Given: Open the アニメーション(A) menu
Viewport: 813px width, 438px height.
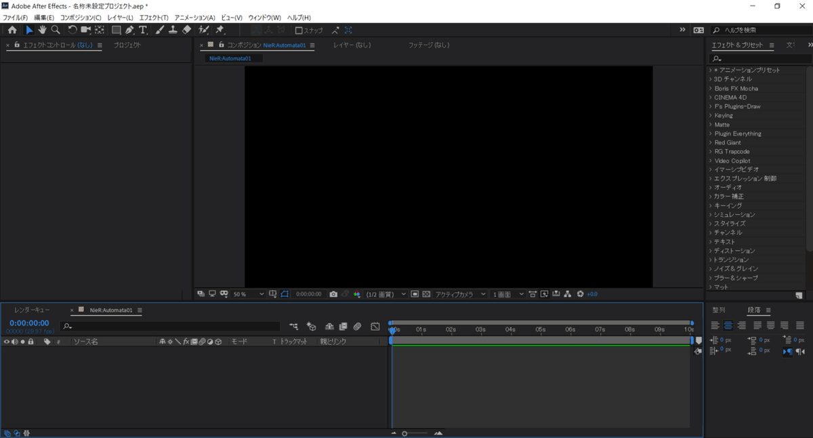Looking at the screenshot, I should (194, 18).
